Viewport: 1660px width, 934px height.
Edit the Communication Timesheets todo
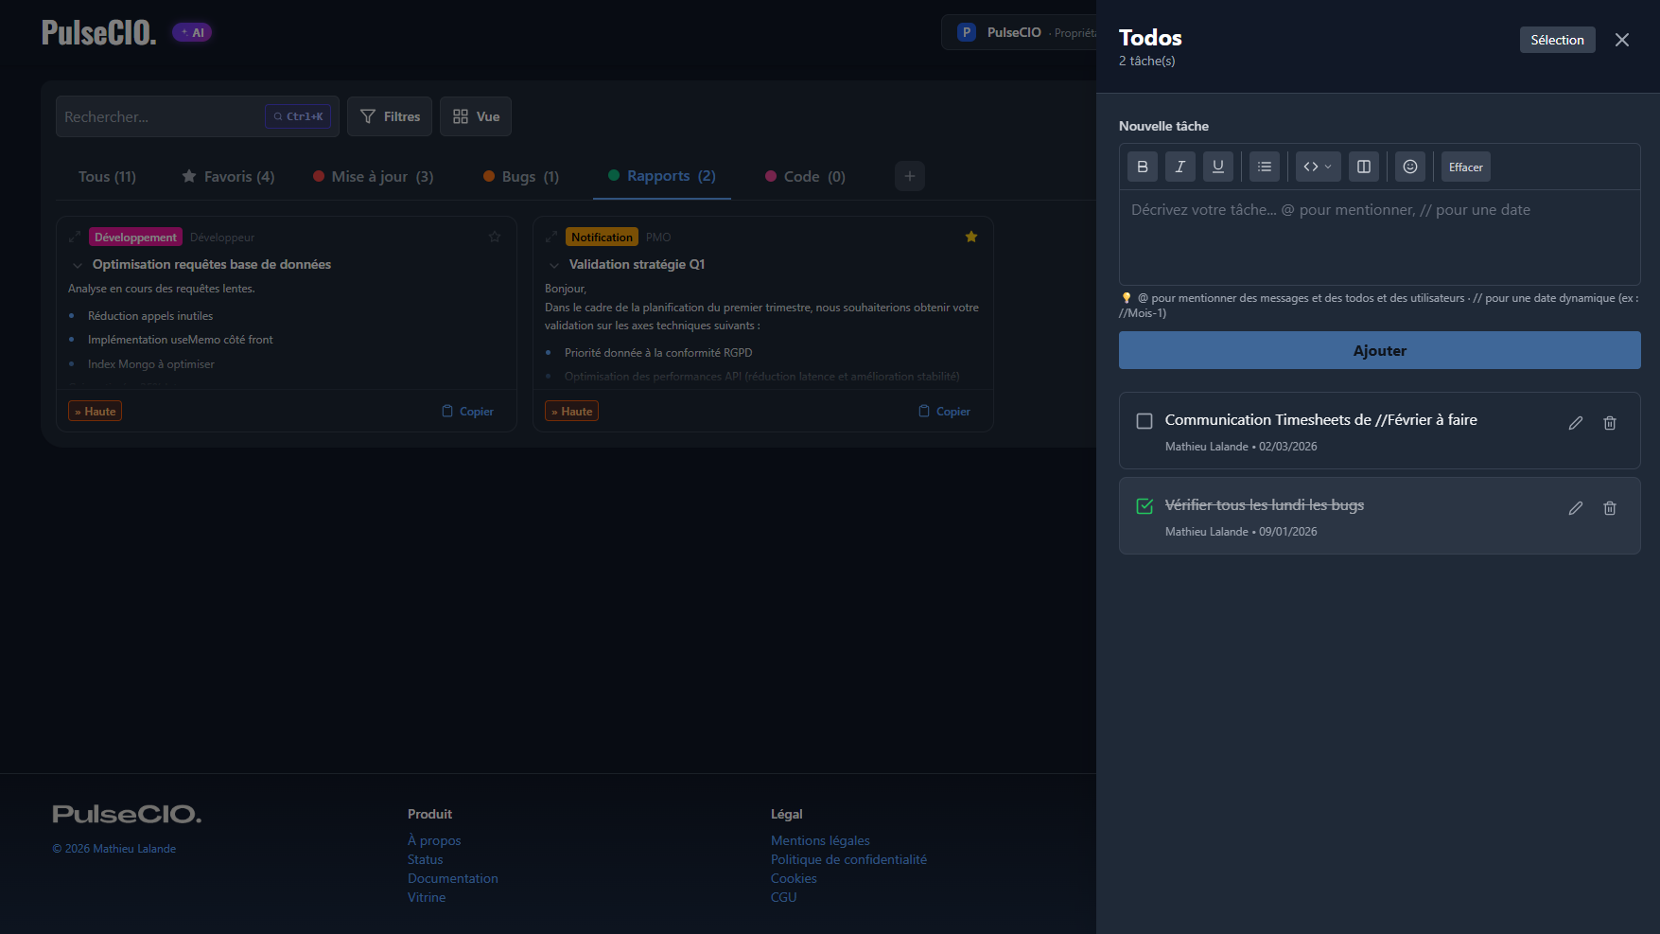pyautogui.click(x=1576, y=423)
